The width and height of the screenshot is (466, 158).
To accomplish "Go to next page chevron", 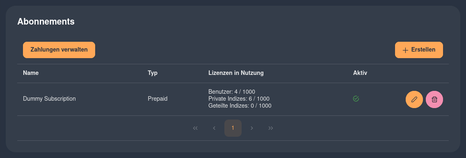I will (252, 128).
